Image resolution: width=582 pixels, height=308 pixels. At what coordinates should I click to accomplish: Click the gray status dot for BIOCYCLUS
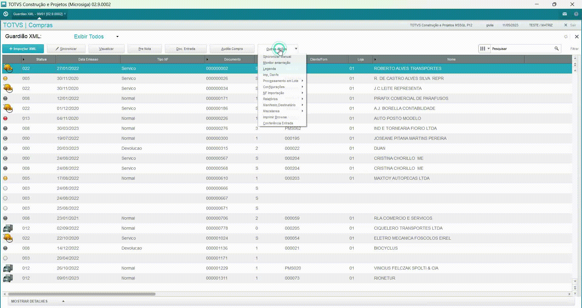click(x=5, y=248)
